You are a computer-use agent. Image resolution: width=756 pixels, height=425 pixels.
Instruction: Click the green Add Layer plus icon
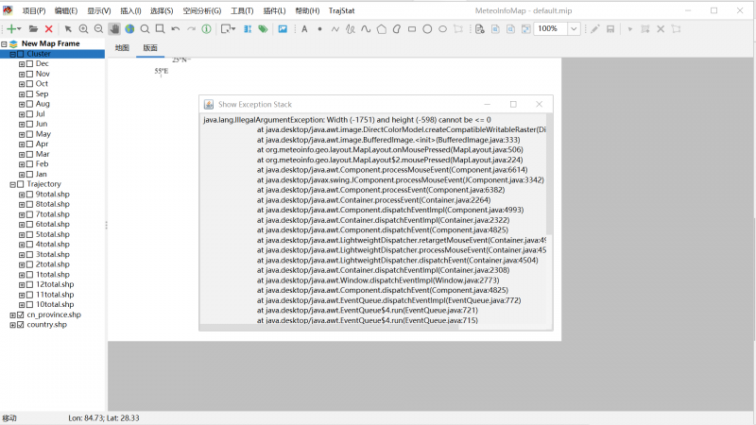pyautogui.click(x=11, y=29)
